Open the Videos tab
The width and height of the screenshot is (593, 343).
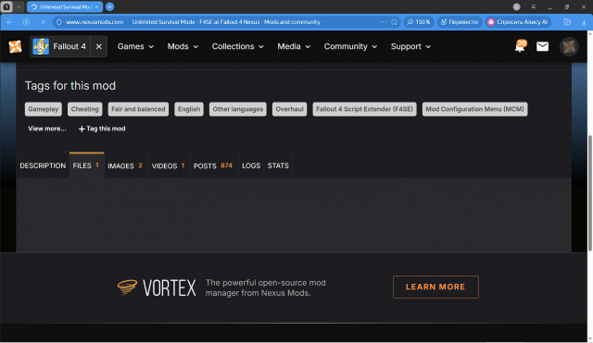(169, 165)
